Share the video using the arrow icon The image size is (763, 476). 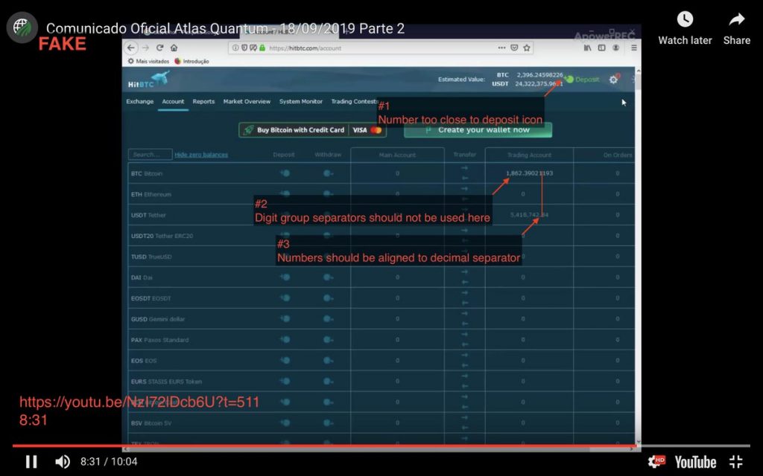click(x=737, y=28)
